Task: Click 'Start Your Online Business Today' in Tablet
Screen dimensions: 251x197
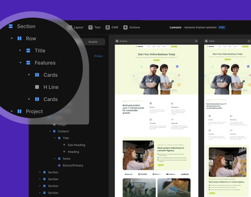Action: (x=228, y=54)
